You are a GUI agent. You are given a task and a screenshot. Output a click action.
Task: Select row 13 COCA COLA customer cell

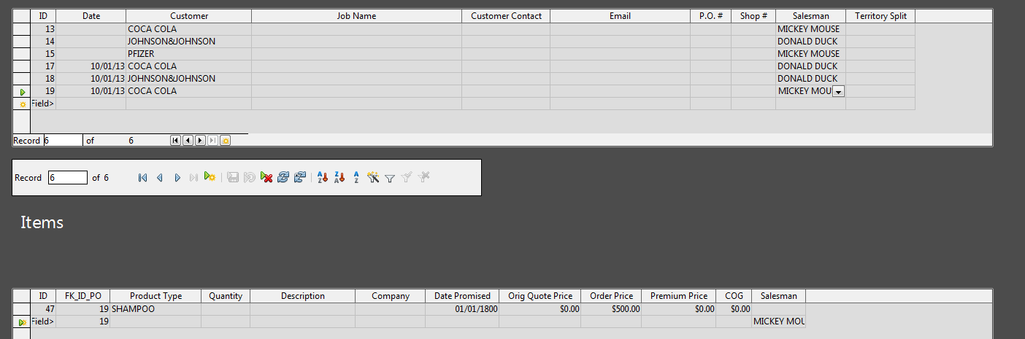click(188, 29)
